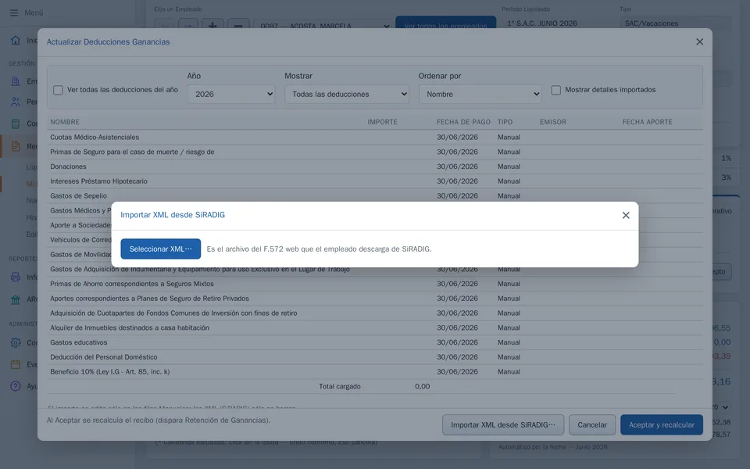750x469 pixels.
Task: Select Deducción del Personal Doméstico row
Action: pos(375,357)
